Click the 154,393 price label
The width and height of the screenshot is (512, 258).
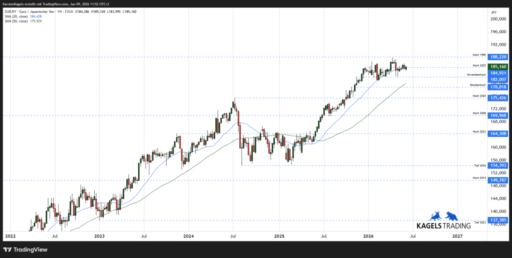tap(498, 165)
